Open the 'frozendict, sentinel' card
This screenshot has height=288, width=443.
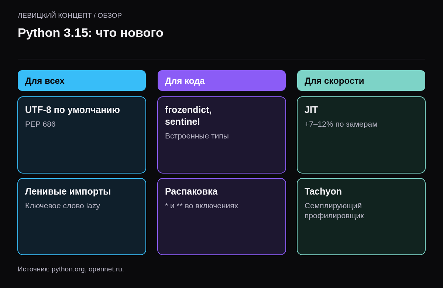(221, 135)
